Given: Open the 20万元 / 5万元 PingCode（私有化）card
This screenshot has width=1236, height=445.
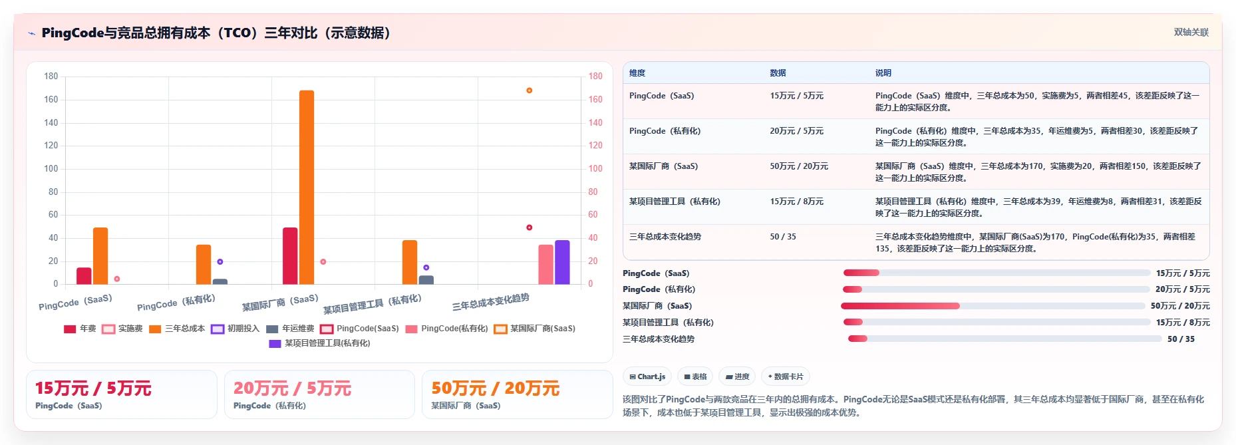Looking at the screenshot, I should [319, 394].
